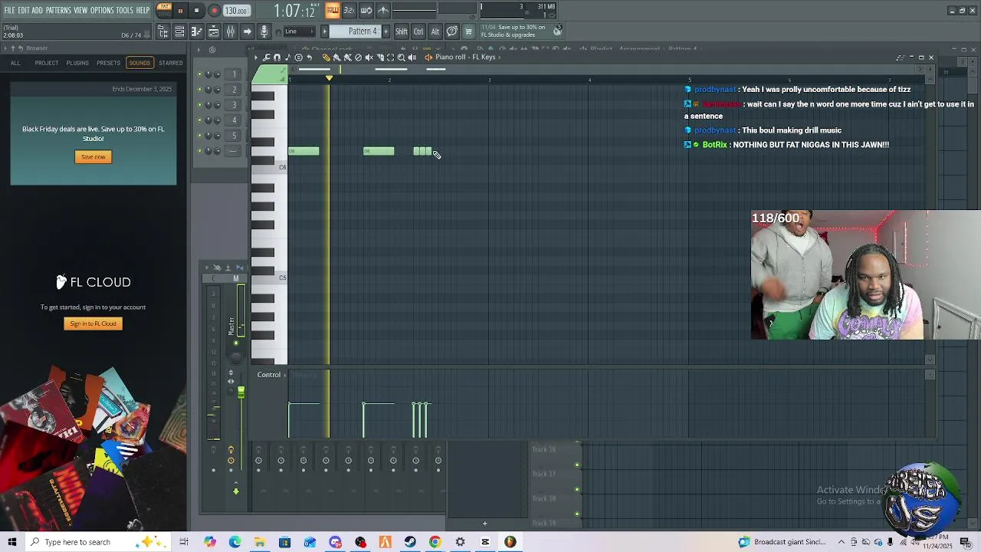The height and width of the screenshot is (552, 981).
Task: Select the Select tool in piano roll
Action: click(x=390, y=58)
